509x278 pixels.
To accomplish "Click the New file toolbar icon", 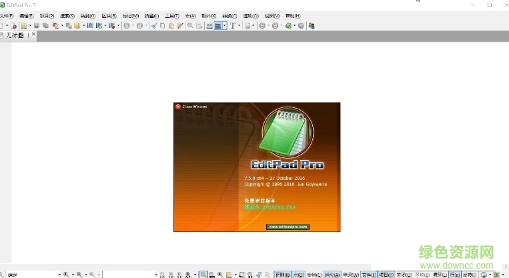I will click(x=2, y=25).
